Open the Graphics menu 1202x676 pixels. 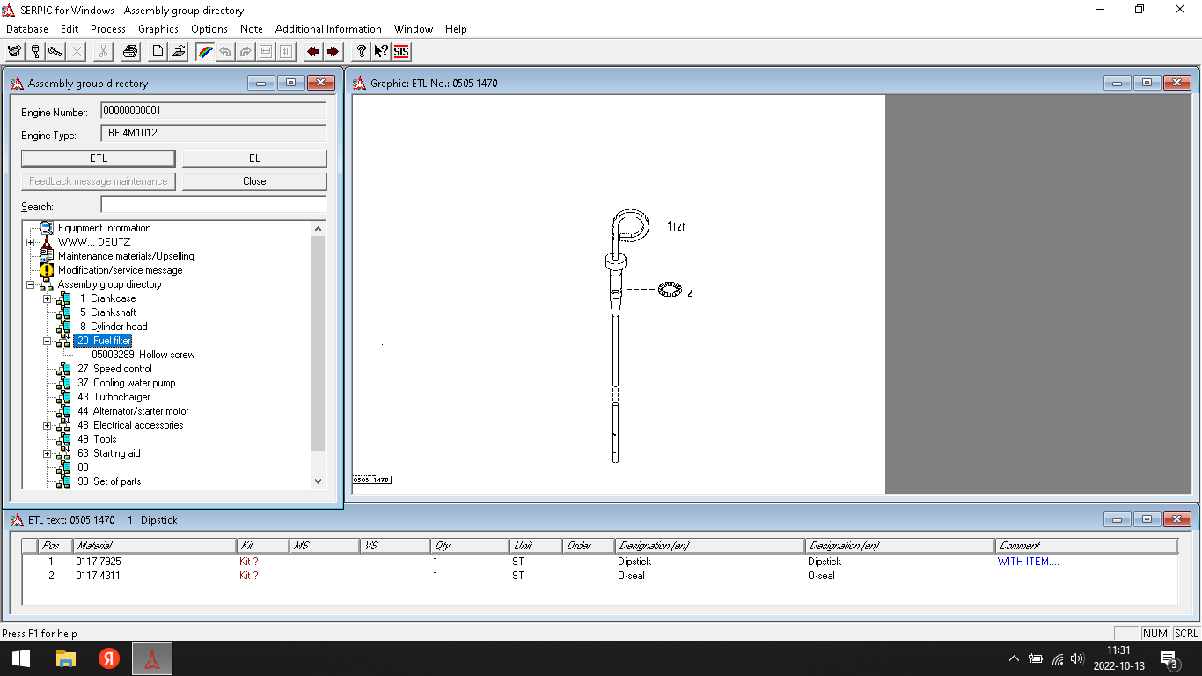[x=158, y=29]
